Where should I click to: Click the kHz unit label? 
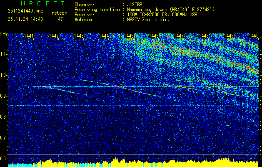pyautogui.click(x=4, y=33)
